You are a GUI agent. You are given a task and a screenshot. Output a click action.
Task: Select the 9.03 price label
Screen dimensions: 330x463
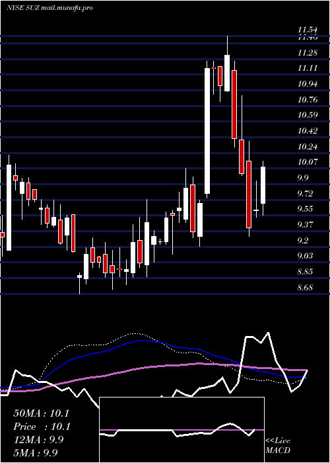(x=306, y=256)
